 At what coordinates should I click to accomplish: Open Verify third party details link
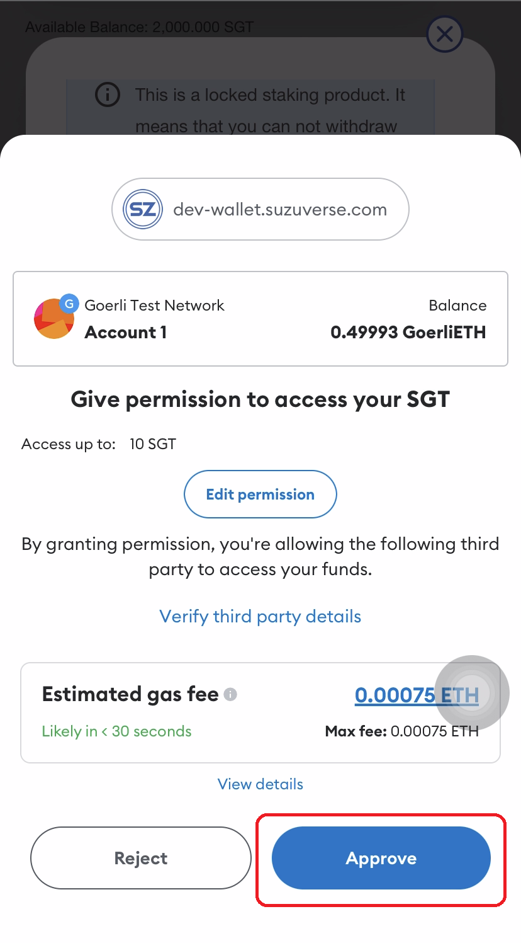coord(260,616)
